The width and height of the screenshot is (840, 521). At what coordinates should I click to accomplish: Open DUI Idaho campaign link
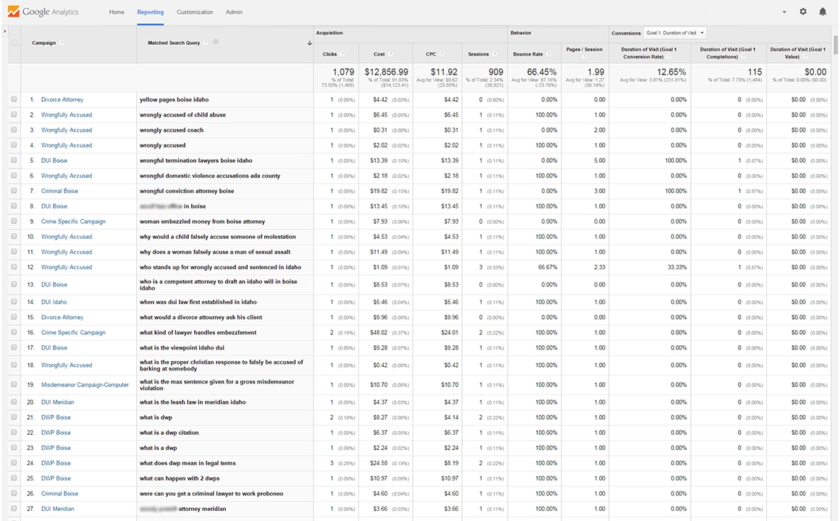click(x=54, y=302)
